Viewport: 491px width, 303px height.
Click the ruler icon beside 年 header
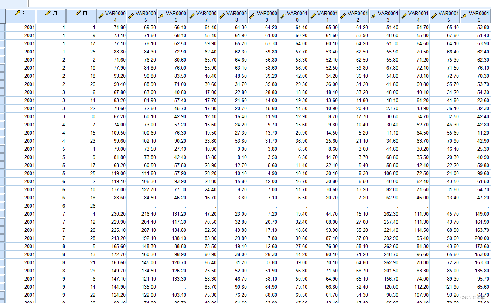pyautogui.click(x=17, y=13)
